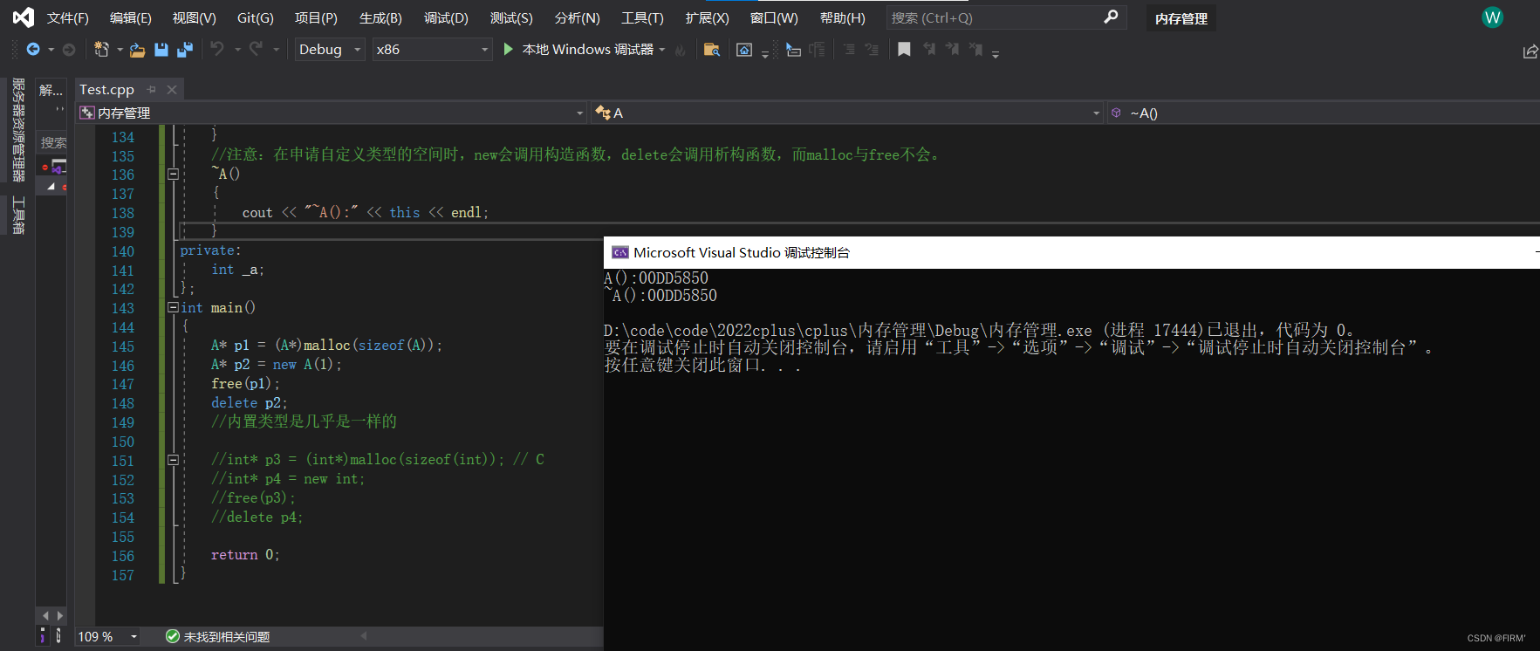
Task: Pin the Test.cpp tab
Action: tap(152, 89)
